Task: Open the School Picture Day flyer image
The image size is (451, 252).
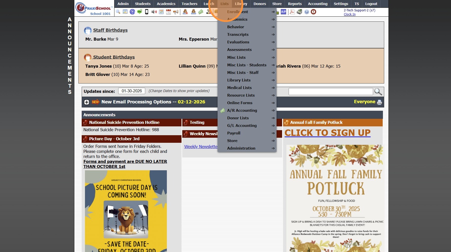Action: coord(126,211)
